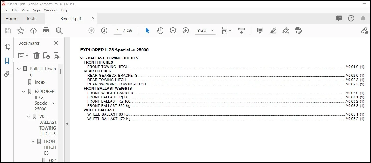Screen dimensions: 371x163
Task: Collapse V0 - BALLAST, TOWING HITCHES bookmark
Action: (29, 117)
